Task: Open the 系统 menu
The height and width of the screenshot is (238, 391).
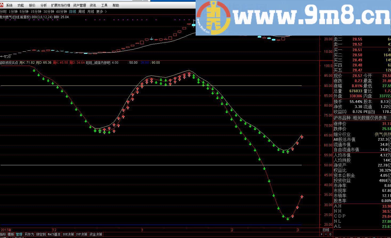Action: pos(9,5)
